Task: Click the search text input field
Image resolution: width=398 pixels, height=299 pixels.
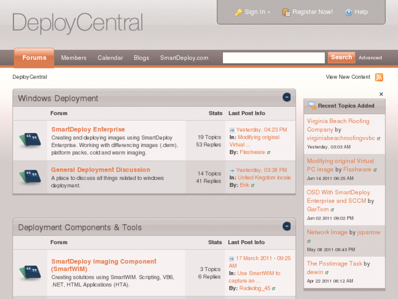Action: tap(274, 58)
